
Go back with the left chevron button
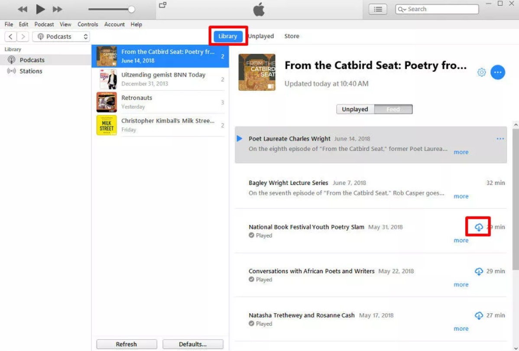tap(10, 36)
